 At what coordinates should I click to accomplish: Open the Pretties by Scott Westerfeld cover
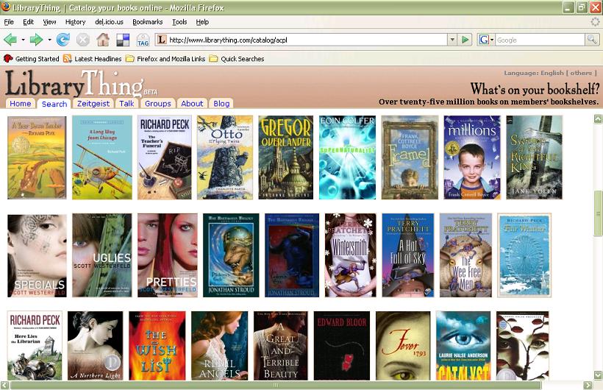pos(168,255)
